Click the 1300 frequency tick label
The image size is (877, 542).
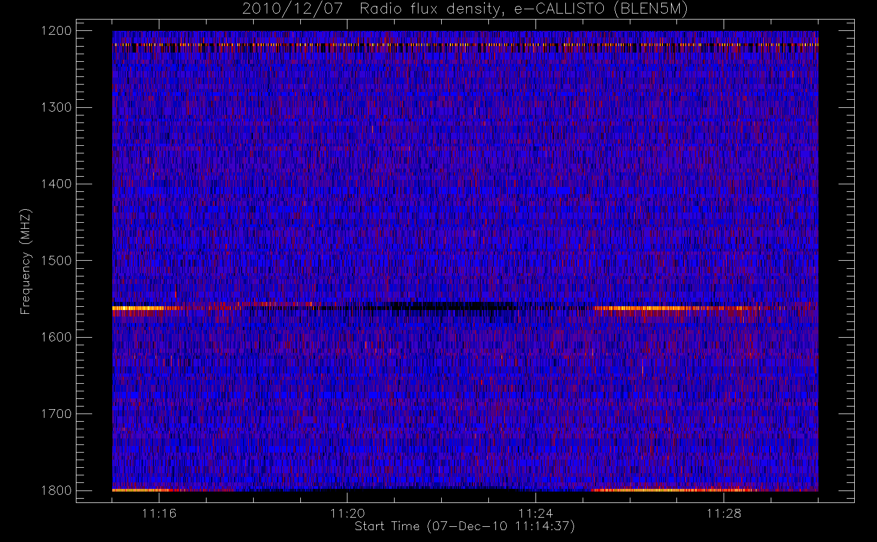[x=56, y=107]
